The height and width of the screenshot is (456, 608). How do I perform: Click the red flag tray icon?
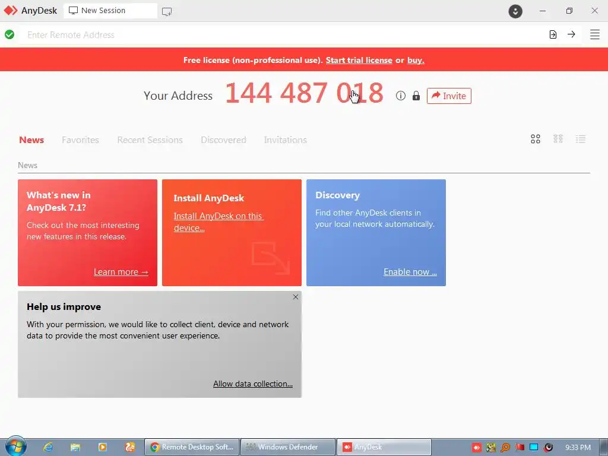pos(520,448)
